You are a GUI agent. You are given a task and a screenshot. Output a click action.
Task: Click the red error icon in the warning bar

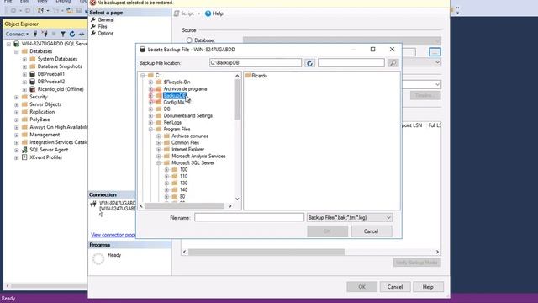[92, 3]
